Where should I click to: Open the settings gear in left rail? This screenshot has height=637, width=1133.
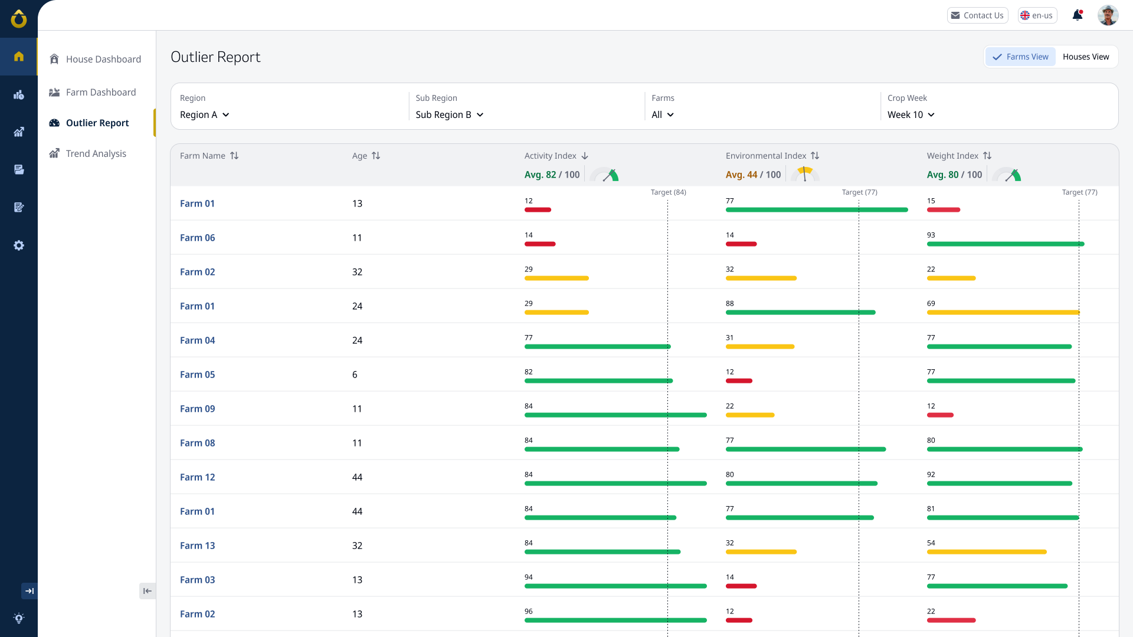coord(19,245)
